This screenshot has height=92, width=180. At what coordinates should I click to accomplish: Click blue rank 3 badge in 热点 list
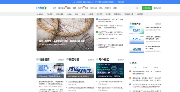click(130, 85)
